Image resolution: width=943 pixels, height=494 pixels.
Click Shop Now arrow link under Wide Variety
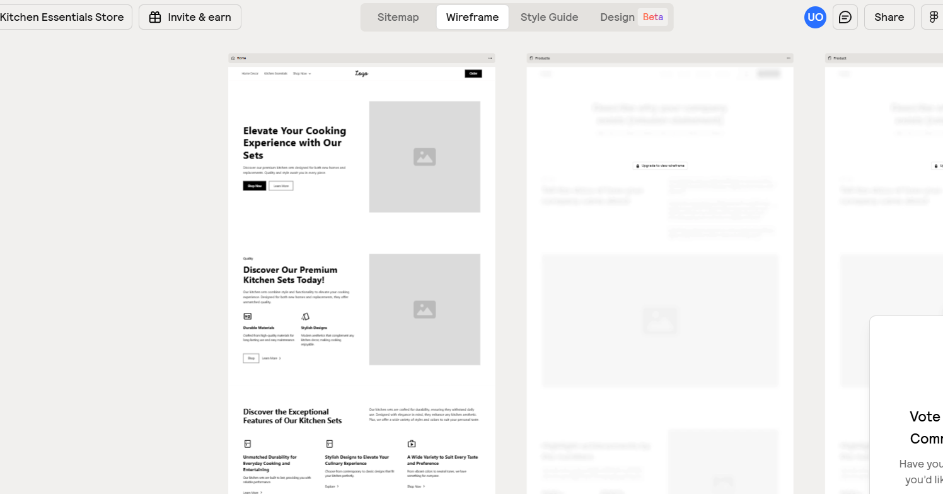[x=416, y=486]
